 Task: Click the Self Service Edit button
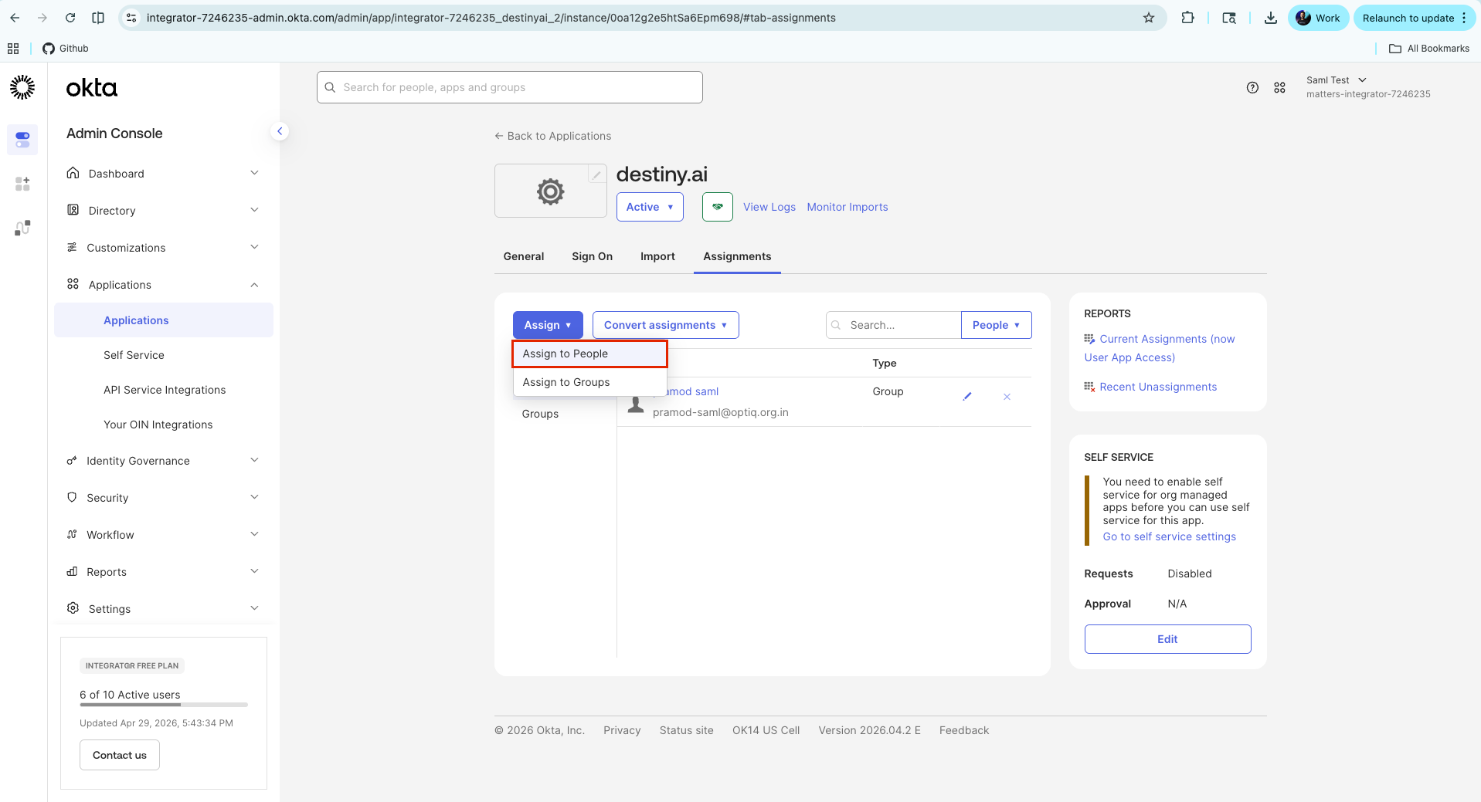1167,639
